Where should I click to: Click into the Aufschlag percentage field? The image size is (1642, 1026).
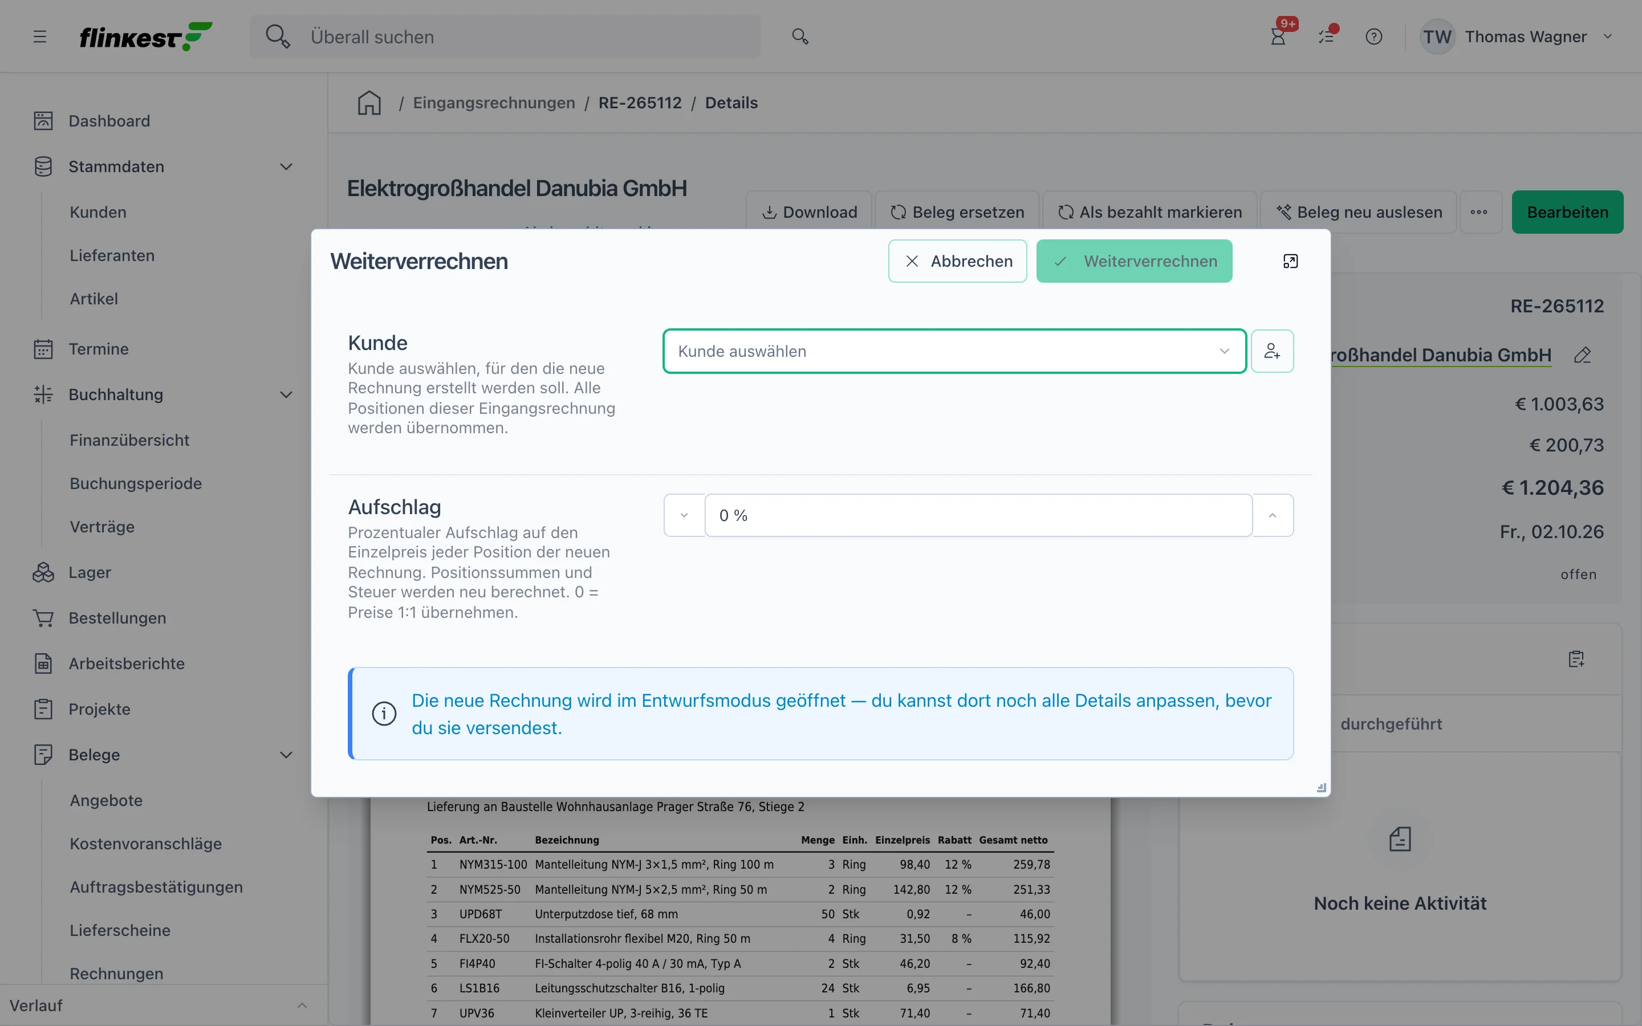point(978,516)
